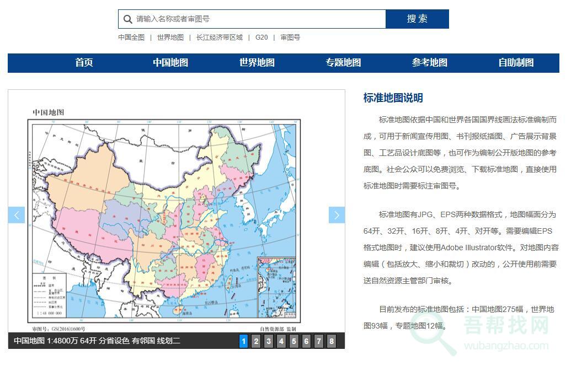Jump to slide 8 in carousel pager

pyautogui.click(x=331, y=341)
